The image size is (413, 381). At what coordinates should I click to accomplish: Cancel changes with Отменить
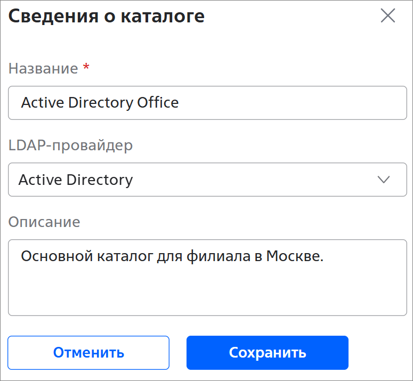88,353
